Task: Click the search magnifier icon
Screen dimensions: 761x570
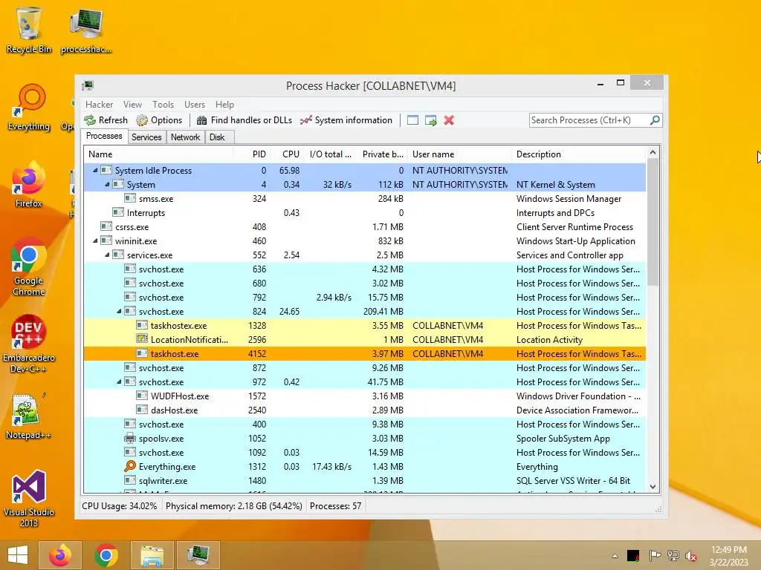Action: [655, 119]
